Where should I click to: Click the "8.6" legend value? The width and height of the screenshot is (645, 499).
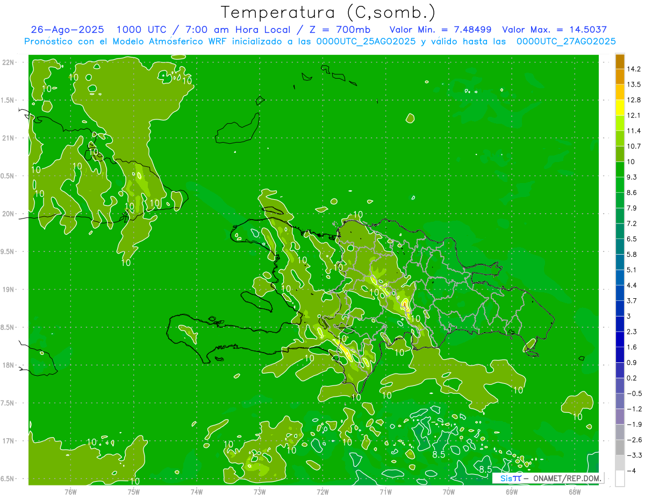click(x=632, y=193)
